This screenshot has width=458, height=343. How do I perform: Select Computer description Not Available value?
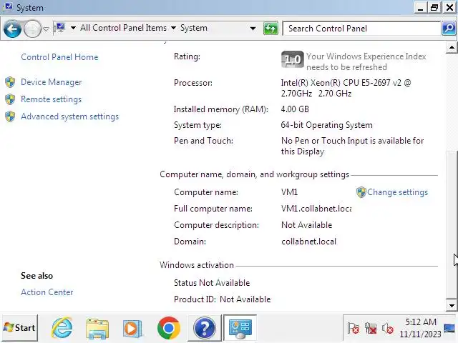(x=306, y=225)
